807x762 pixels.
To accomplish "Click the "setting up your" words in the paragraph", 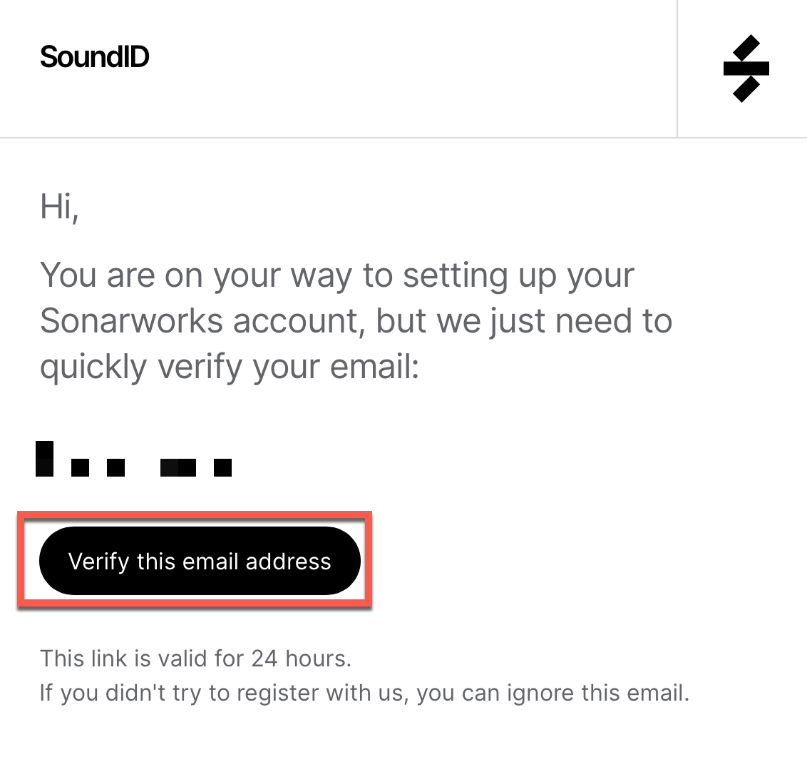I will coord(518,275).
